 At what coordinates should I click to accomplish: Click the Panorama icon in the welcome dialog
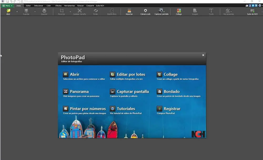tap(65, 91)
